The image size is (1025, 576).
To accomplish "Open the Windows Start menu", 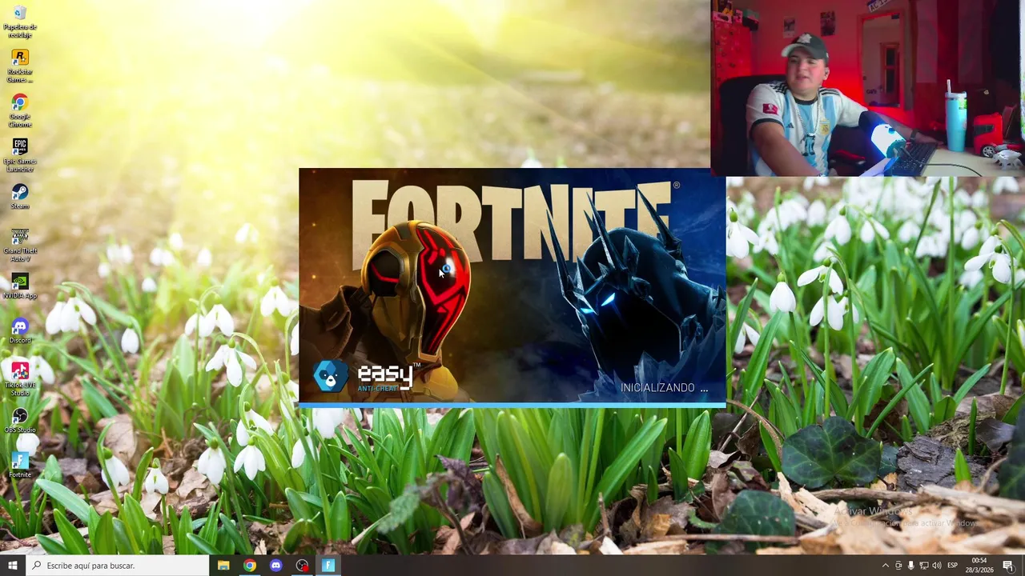I will click(x=13, y=566).
